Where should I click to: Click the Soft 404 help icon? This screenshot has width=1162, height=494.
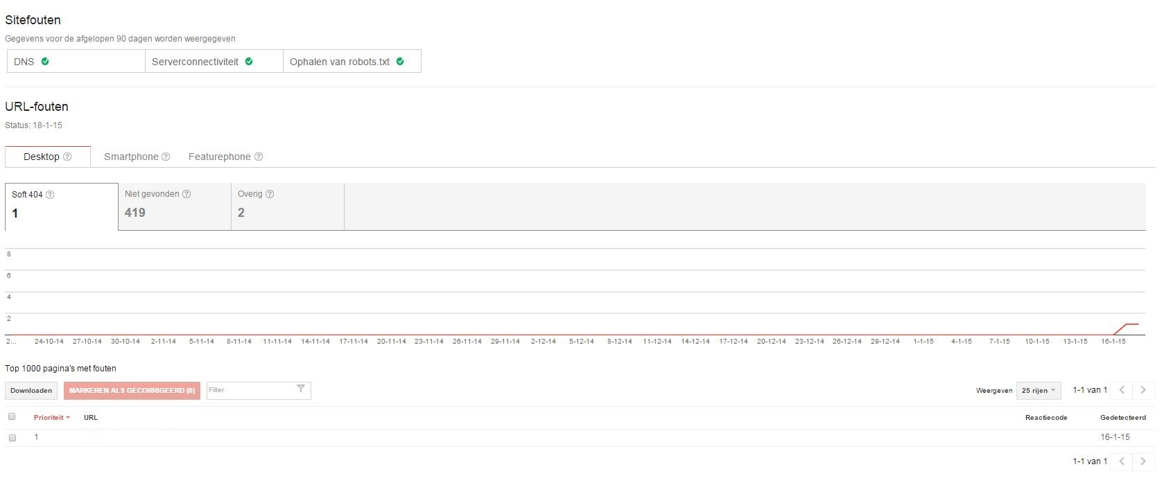(50, 195)
